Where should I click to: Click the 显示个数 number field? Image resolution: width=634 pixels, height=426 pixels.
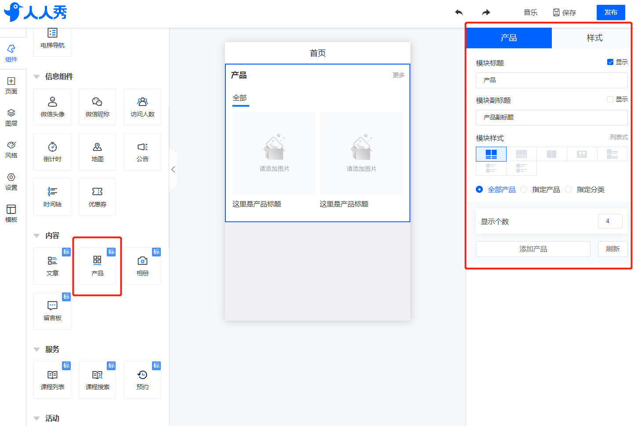(610, 221)
